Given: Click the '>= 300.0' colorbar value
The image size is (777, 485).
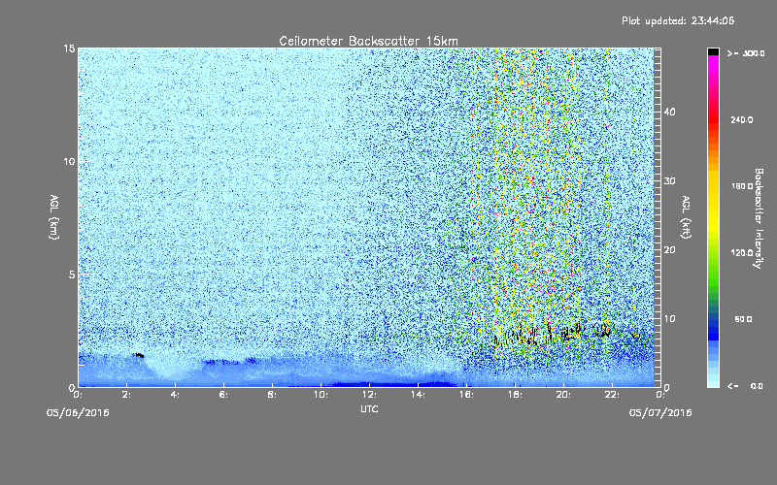Looking at the screenshot, I should (x=746, y=53).
